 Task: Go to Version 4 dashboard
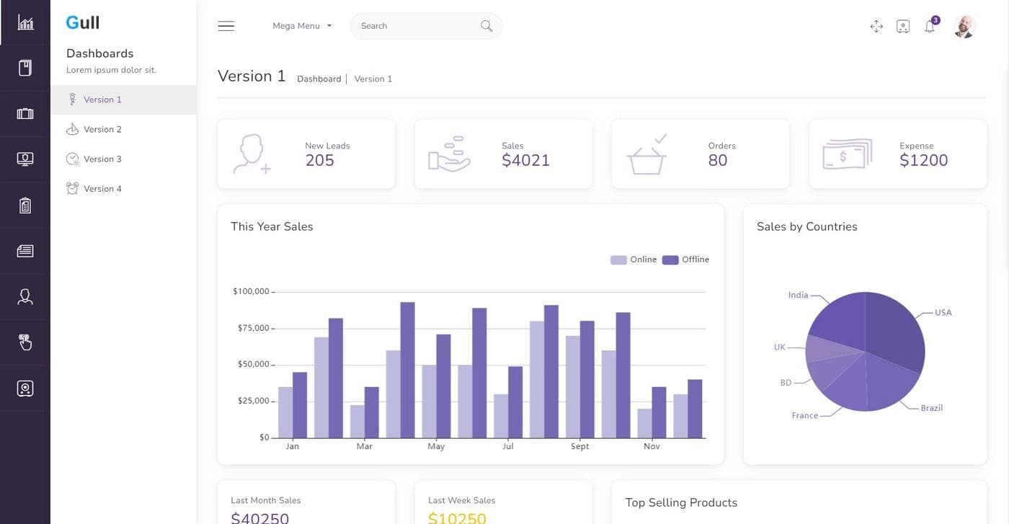pos(102,189)
